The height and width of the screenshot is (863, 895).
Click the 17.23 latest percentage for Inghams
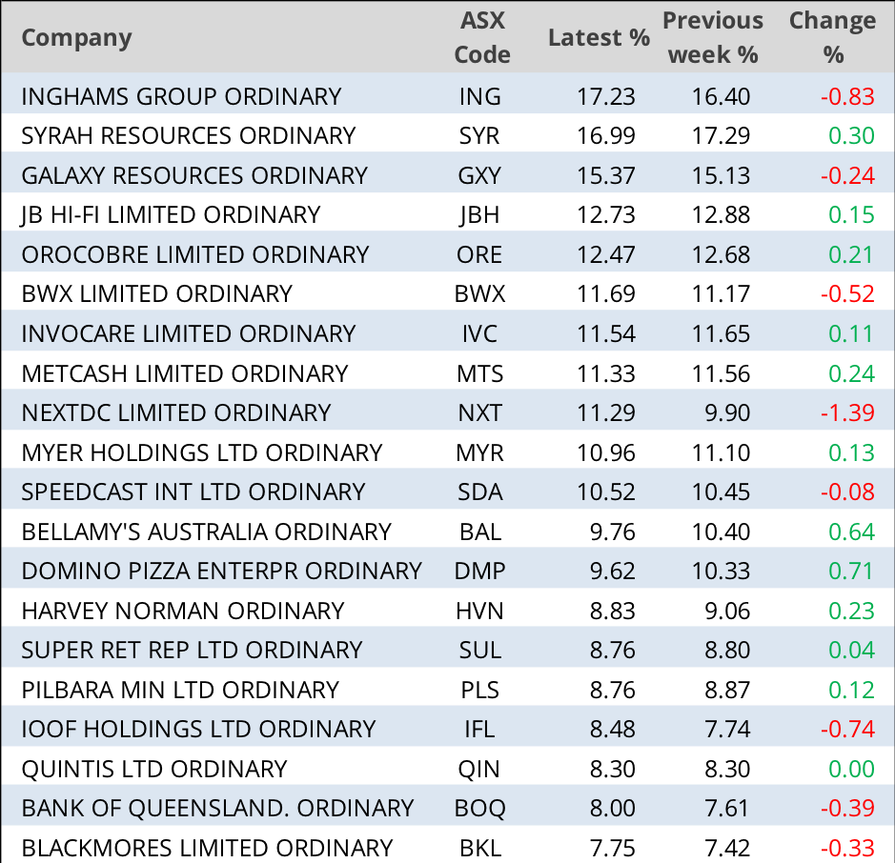[606, 96]
